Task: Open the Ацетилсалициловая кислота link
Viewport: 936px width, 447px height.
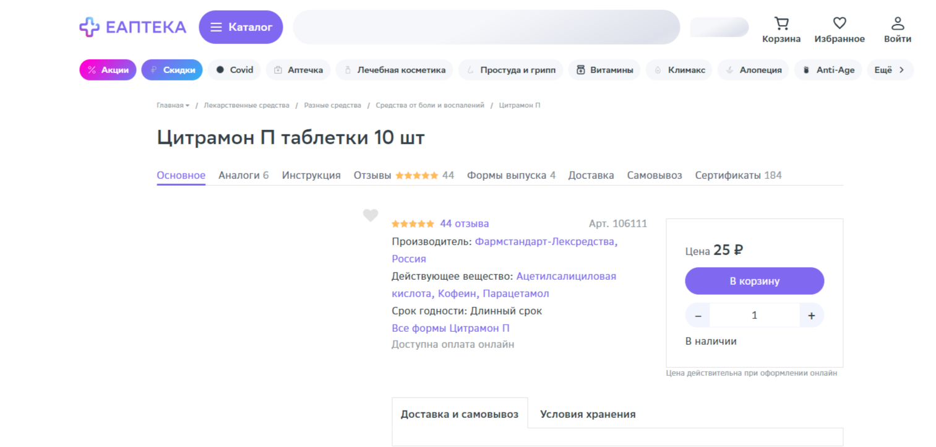Action: click(x=566, y=276)
